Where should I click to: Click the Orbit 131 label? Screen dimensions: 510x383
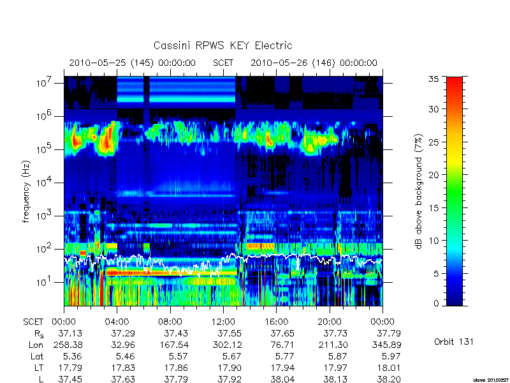coord(454,342)
